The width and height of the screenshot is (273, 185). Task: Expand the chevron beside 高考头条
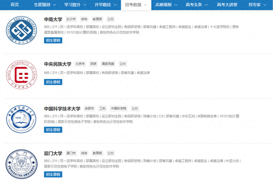(x=206, y=5)
